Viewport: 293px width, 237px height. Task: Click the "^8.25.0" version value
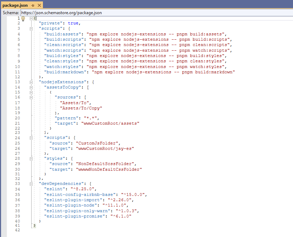(82, 189)
